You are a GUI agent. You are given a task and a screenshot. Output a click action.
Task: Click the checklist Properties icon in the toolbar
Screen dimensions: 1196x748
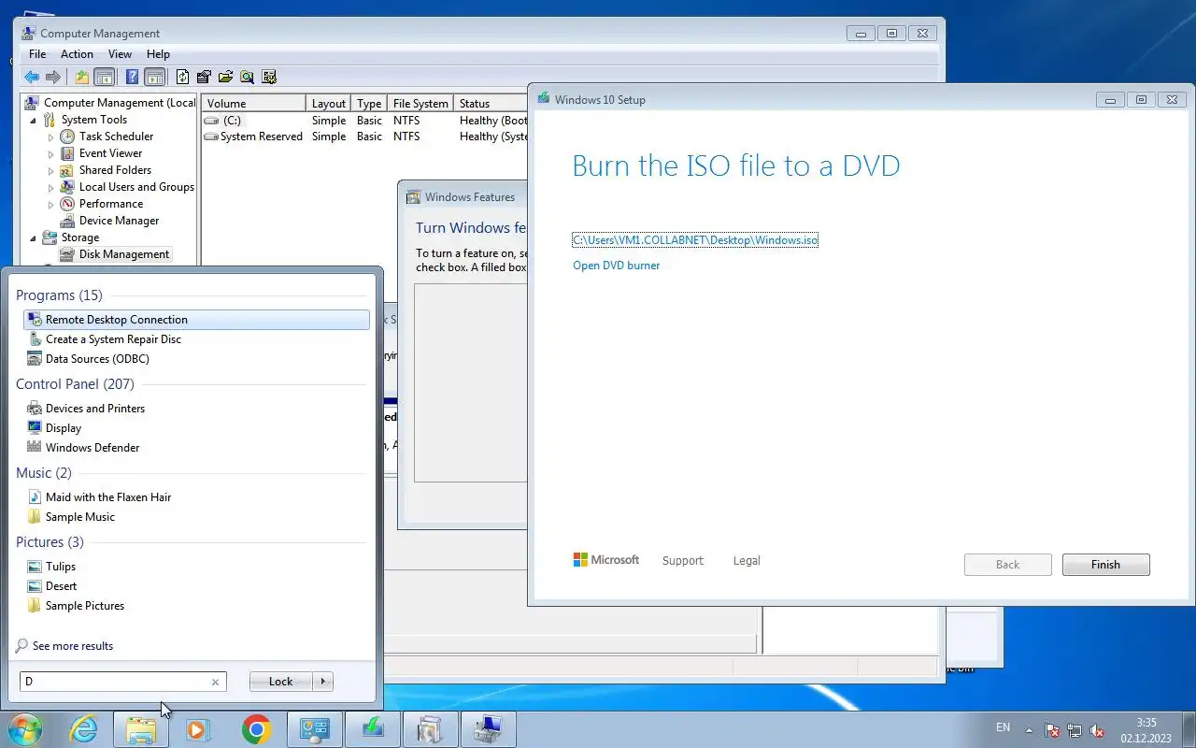point(204,77)
